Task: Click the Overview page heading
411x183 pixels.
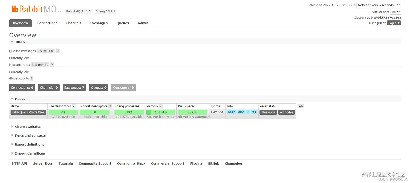Action: point(23,35)
